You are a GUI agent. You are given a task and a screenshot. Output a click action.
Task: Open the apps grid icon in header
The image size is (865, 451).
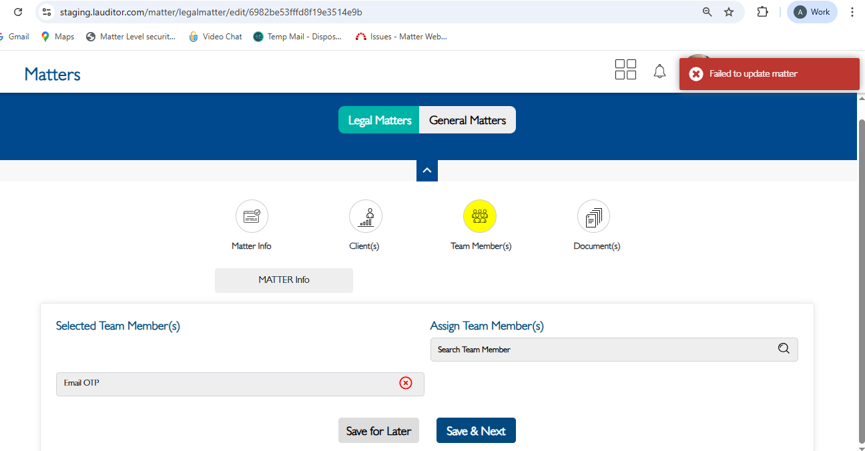[625, 69]
